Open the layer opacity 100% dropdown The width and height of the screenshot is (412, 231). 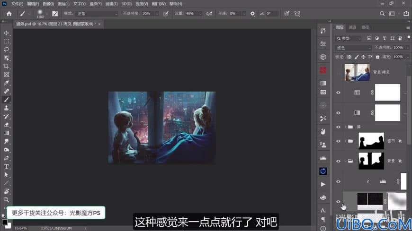(408, 47)
